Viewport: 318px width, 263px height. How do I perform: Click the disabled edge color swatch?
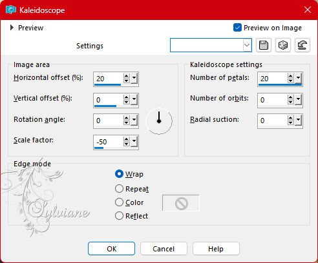181,203
